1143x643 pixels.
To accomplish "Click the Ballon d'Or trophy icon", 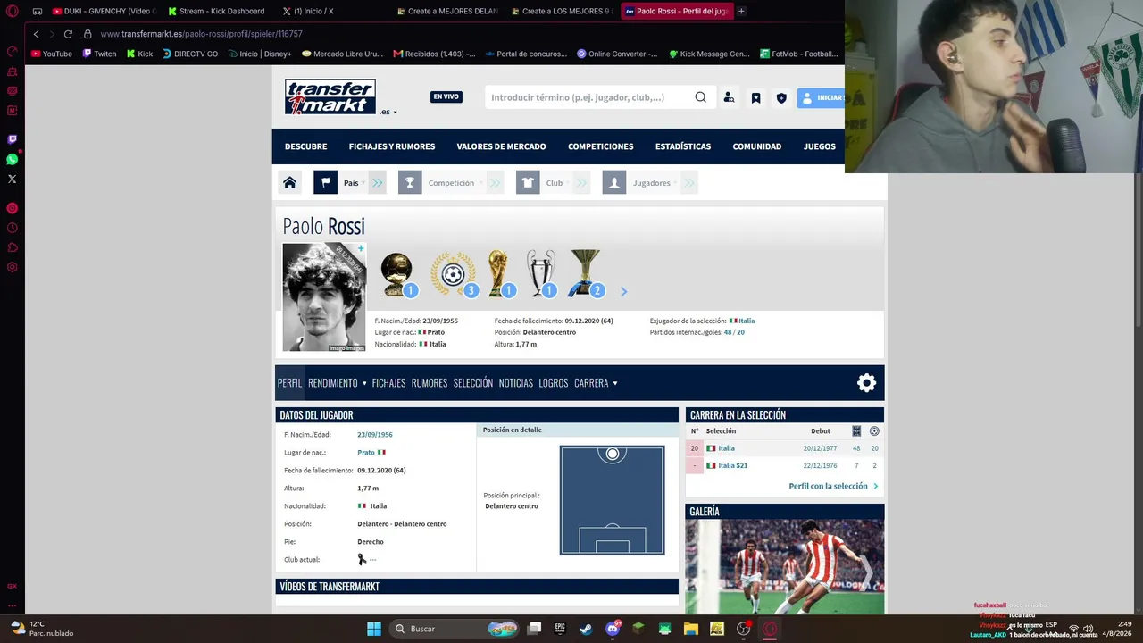I will pos(397,273).
